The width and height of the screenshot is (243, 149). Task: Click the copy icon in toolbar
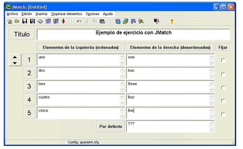[x=94, y=21]
